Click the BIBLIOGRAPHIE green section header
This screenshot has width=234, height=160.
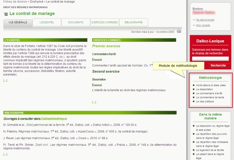click(x=90, y=113)
